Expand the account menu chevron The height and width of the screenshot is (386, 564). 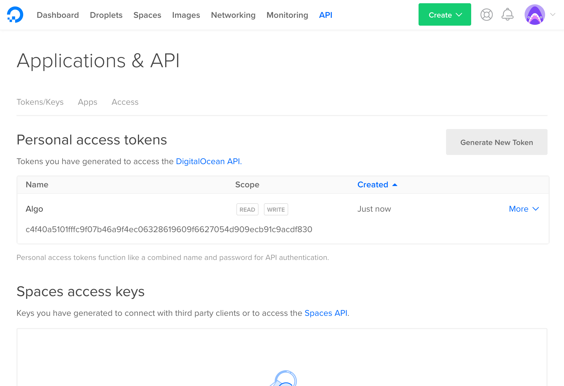553,15
